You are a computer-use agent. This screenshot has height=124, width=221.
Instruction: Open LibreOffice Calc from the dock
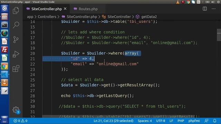[4, 58]
